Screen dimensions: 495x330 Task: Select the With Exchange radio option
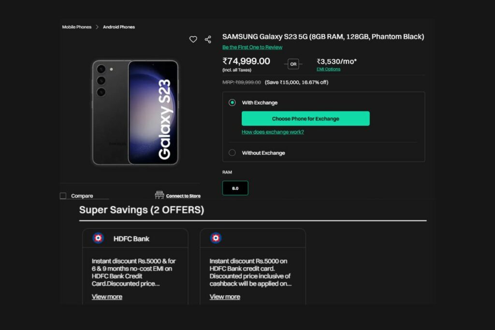click(x=232, y=102)
